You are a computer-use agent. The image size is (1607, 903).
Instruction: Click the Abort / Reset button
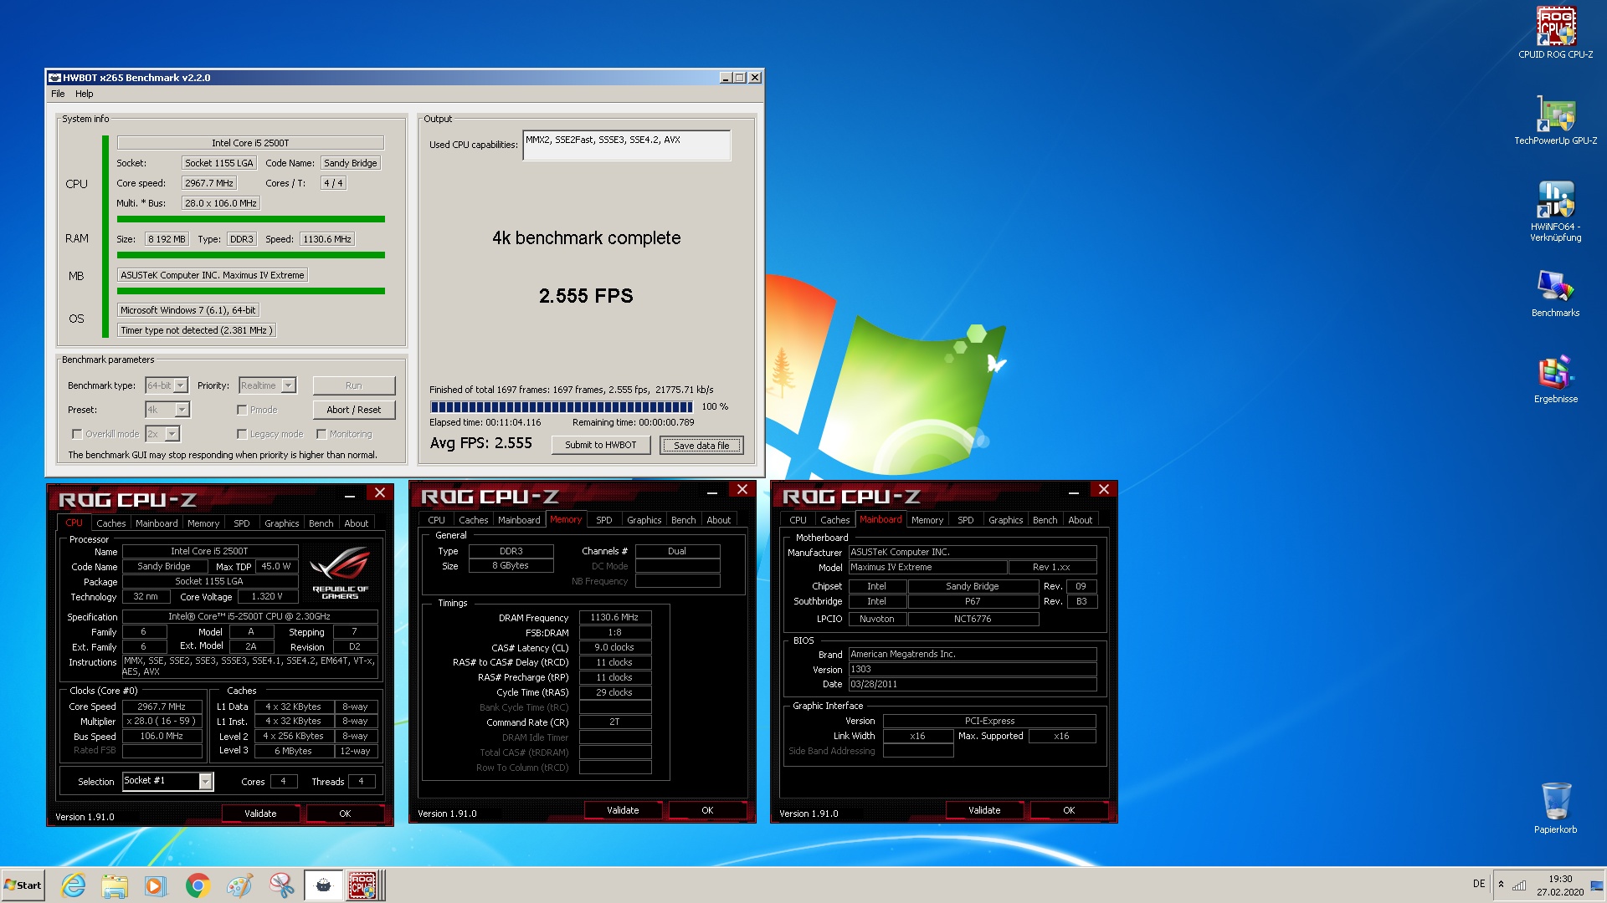[354, 410]
